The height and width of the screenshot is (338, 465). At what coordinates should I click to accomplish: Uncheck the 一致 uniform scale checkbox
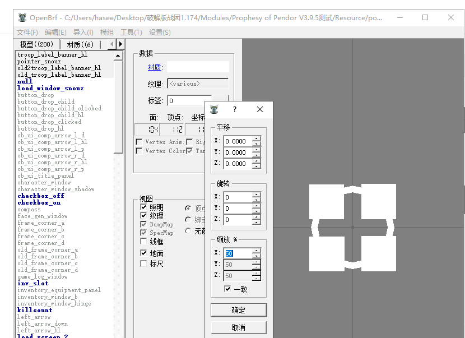point(227,289)
